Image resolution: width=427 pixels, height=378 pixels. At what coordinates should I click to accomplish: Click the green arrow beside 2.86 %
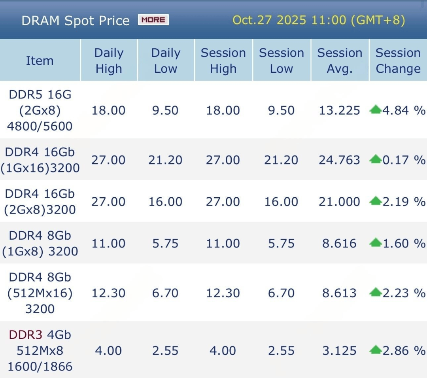[375, 350]
